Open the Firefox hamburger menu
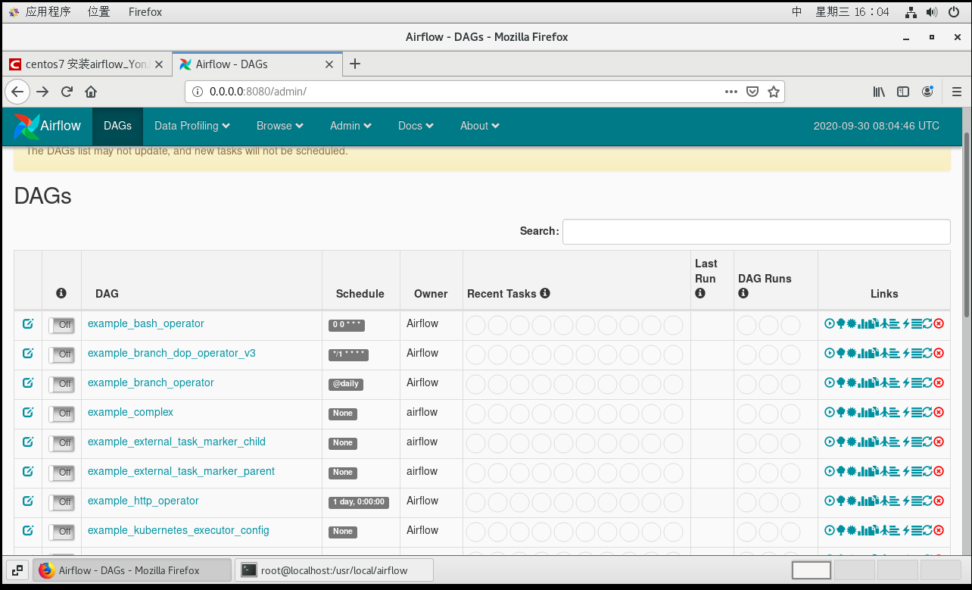The height and width of the screenshot is (590, 972). click(x=956, y=92)
